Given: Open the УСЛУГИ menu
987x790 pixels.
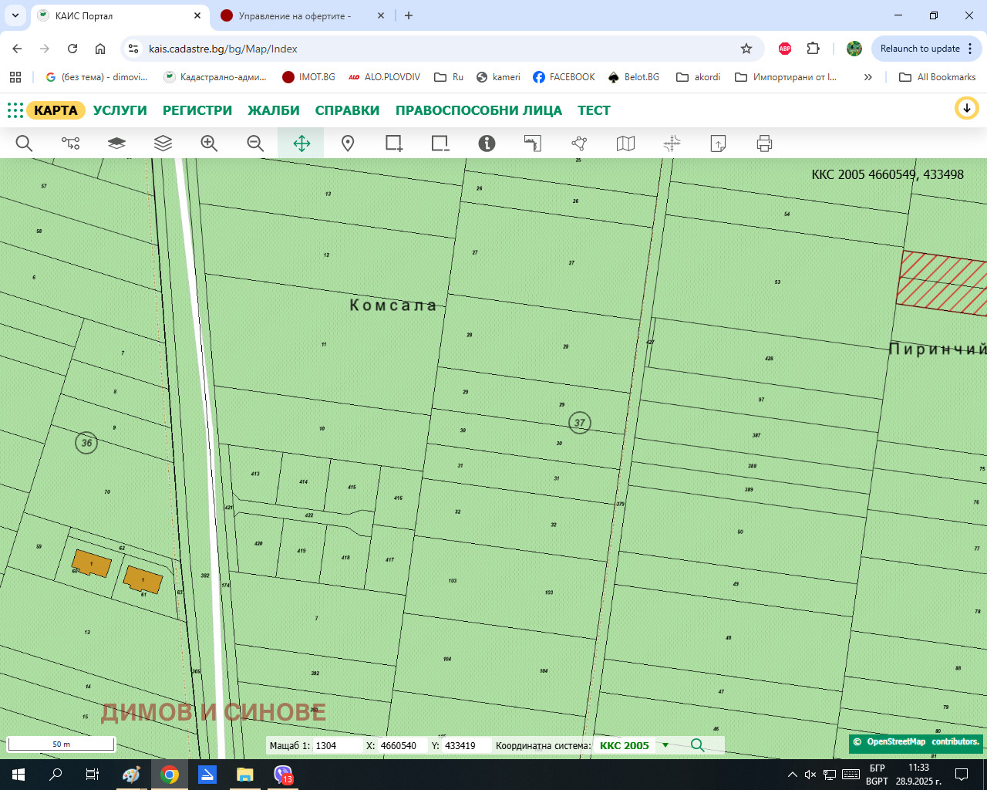Looking at the screenshot, I should [120, 110].
